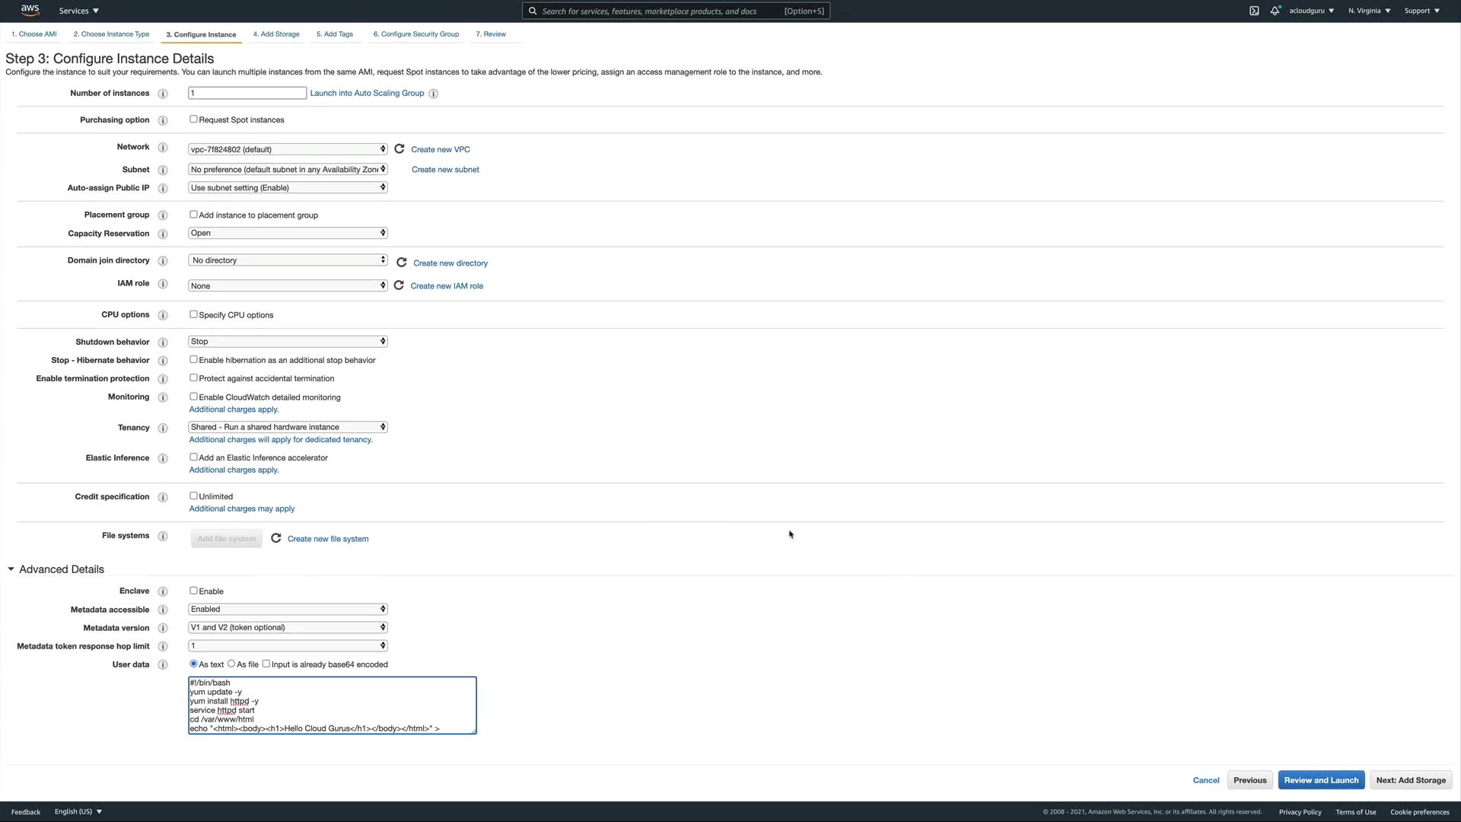Click the AWS logo home icon
This screenshot has width=1461, height=822.
point(30,10)
